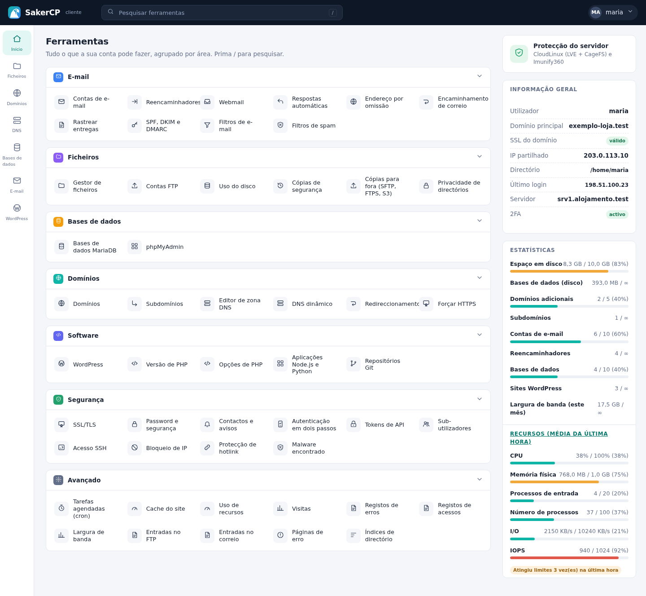Viewport: 646px width, 596px height.
Task: Click the Bloqueio de IP icon
Action: [135, 448]
